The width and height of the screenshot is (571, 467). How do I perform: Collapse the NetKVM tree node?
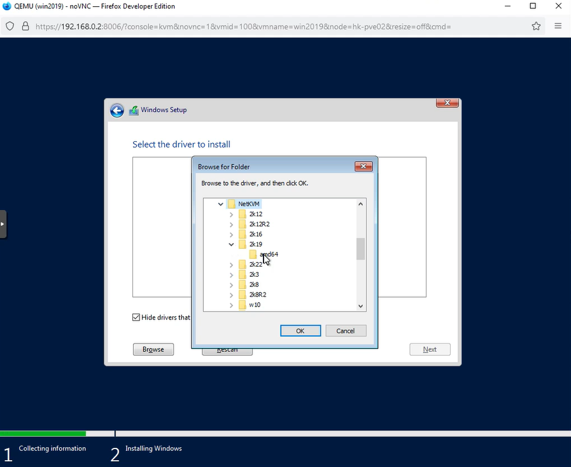pyautogui.click(x=221, y=204)
